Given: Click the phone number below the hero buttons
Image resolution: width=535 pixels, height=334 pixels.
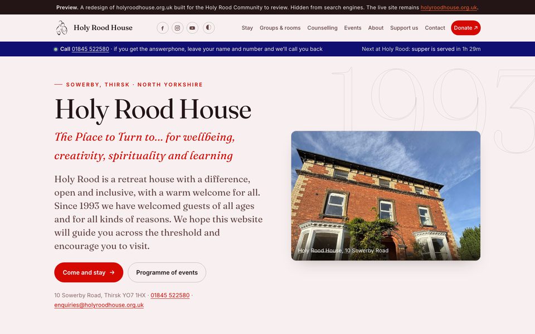Looking at the screenshot, I should 170,295.
